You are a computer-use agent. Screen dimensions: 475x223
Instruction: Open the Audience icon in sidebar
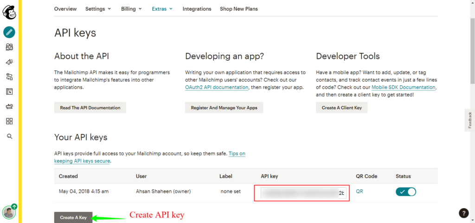(9, 47)
